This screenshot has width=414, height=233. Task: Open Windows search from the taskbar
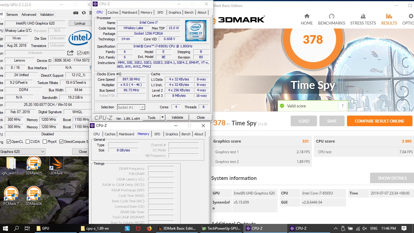click(x=16, y=228)
